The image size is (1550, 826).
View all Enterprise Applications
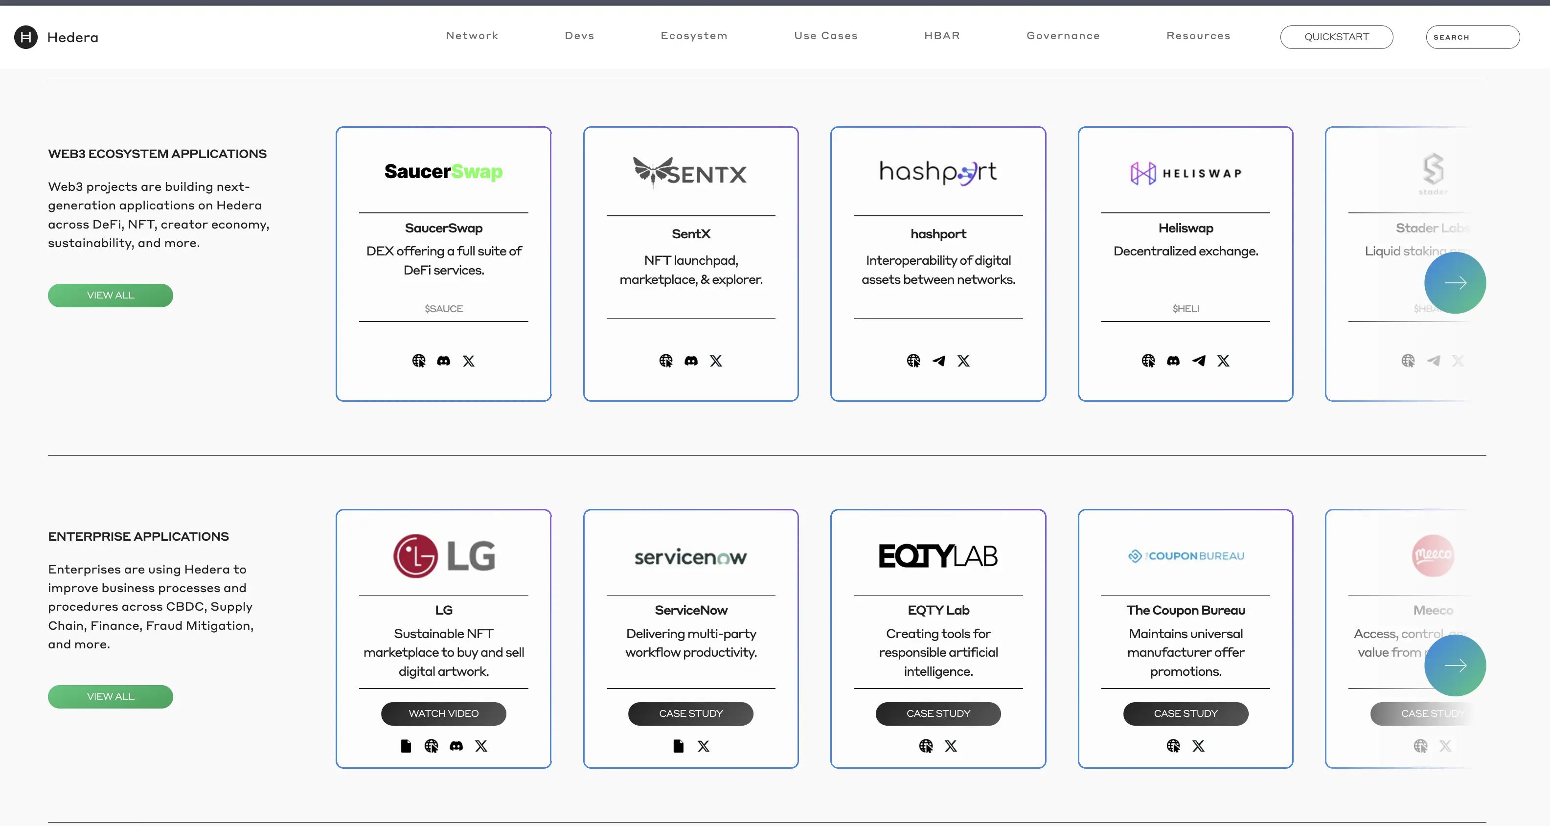pos(111,697)
